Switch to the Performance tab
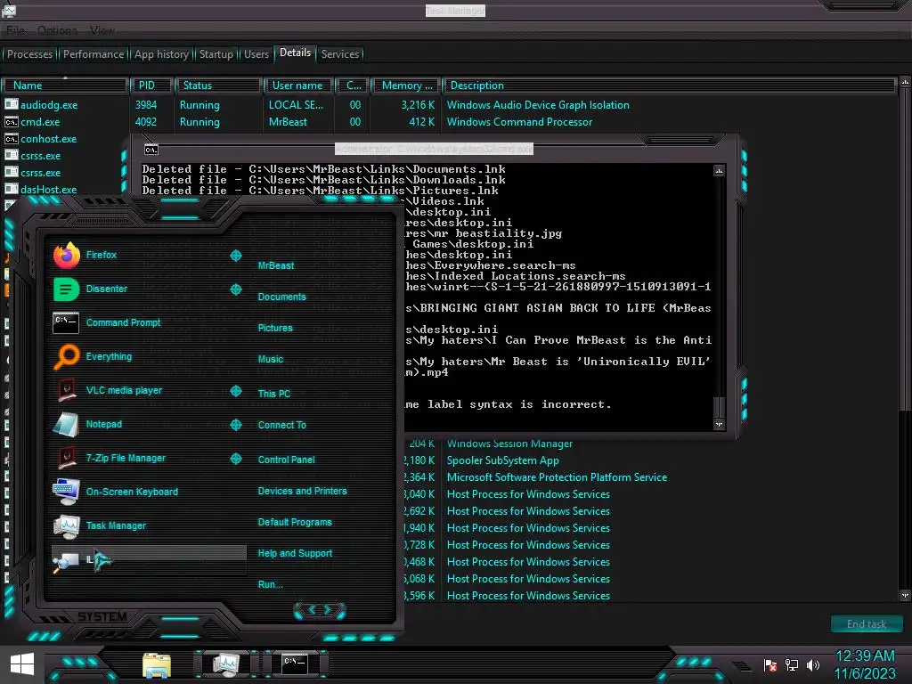The image size is (912, 684). pyautogui.click(x=93, y=54)
